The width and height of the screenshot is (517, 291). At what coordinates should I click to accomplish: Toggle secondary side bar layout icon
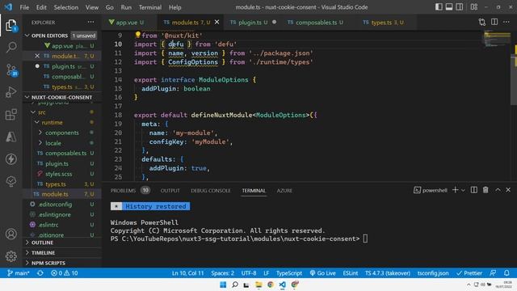click(460, 7)
